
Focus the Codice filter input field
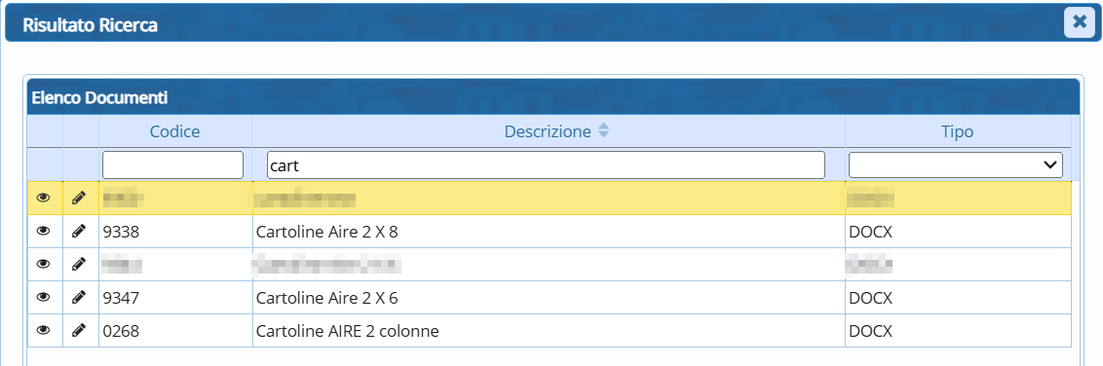coord(173,165)
